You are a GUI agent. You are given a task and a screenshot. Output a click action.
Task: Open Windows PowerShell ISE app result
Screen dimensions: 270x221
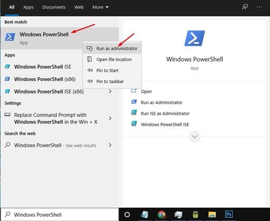(x=43, y=67)
